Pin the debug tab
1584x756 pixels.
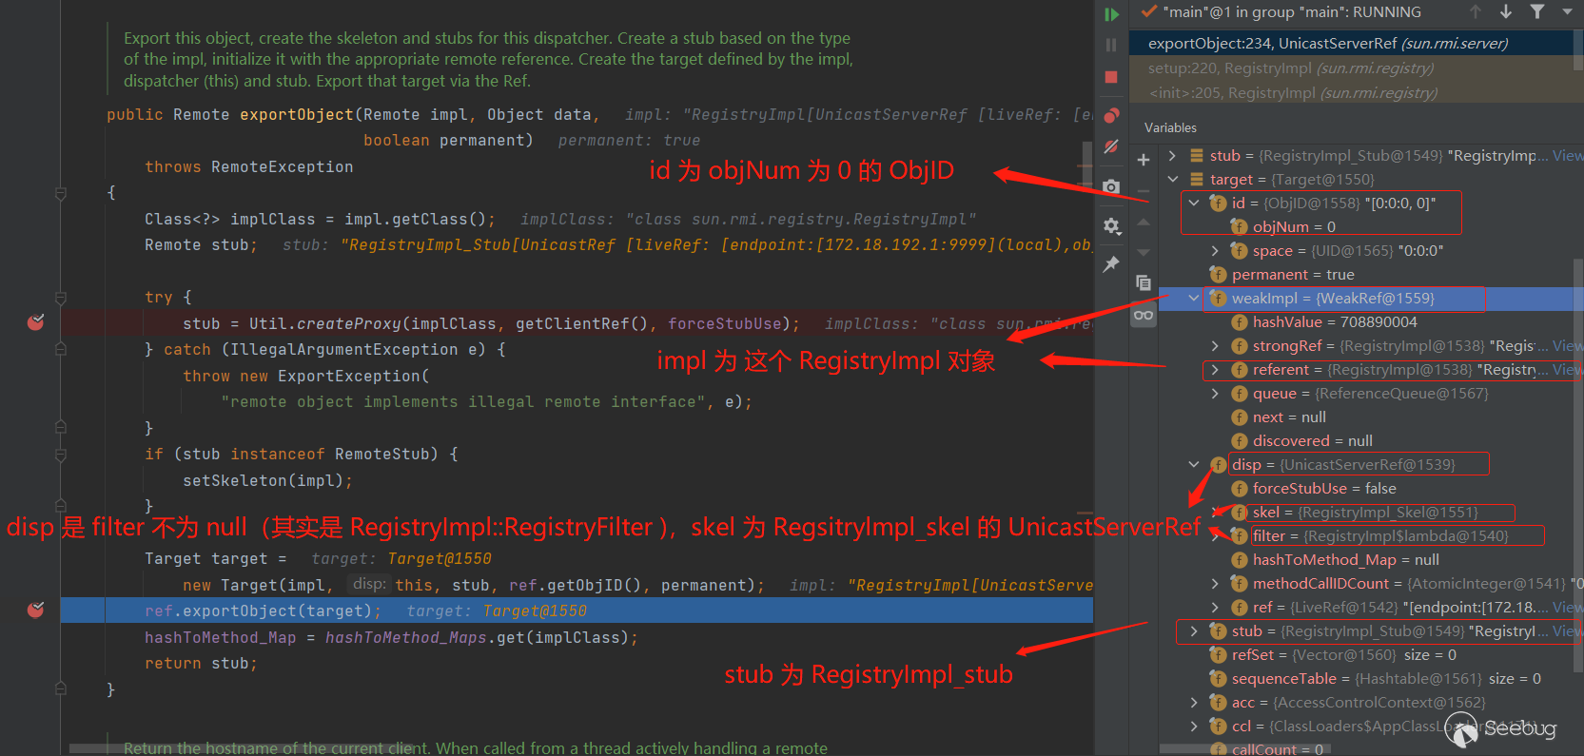pyautogui.click(x=1111, y=264)
